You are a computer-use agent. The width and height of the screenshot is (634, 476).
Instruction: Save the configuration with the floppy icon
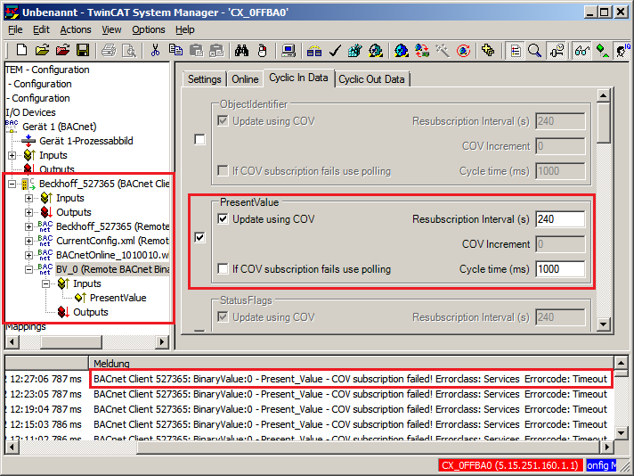pyautogui.click(x=83, y=51)
